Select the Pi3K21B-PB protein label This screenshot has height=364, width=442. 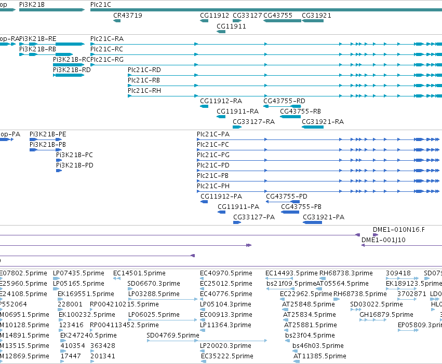48,145
